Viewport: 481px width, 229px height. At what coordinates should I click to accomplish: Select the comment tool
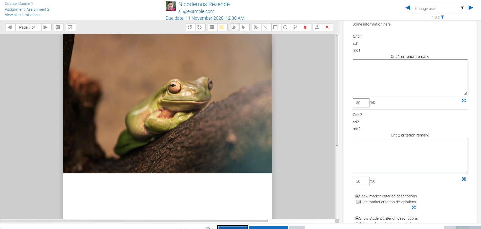pyautogui.click(x=212, y=27)
